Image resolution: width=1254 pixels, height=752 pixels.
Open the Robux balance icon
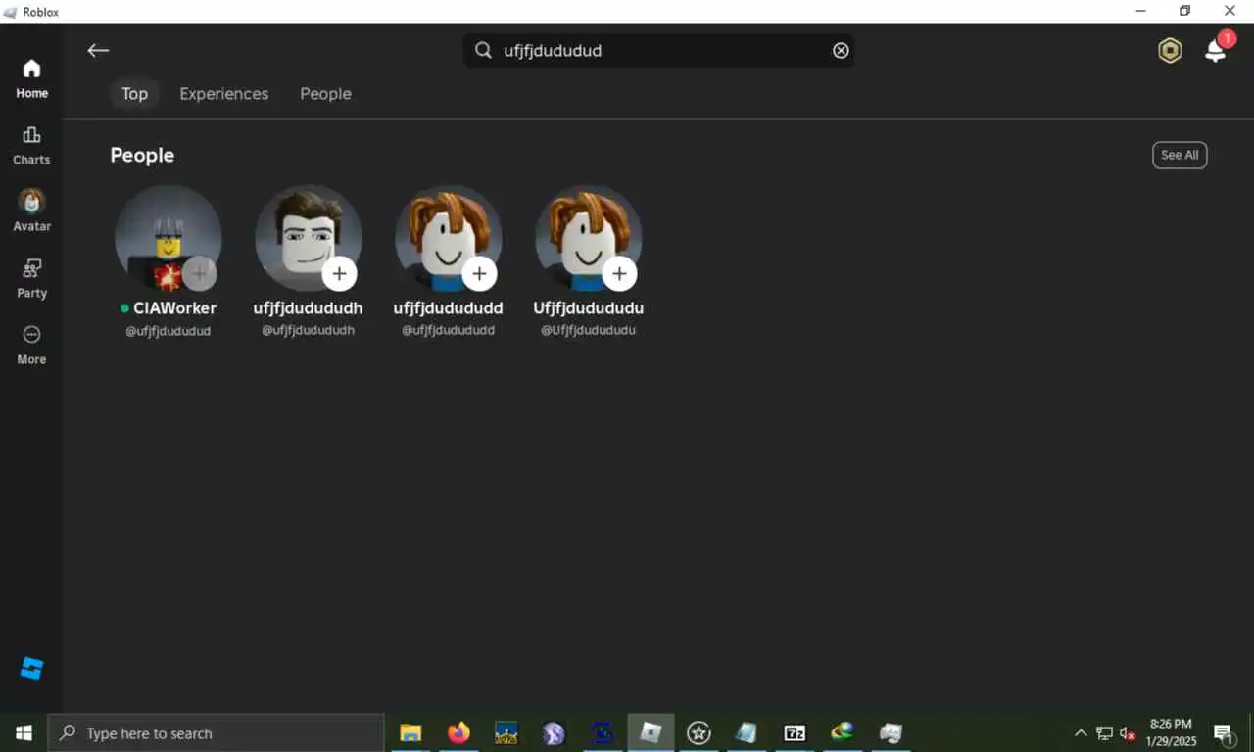(1170, 51)
